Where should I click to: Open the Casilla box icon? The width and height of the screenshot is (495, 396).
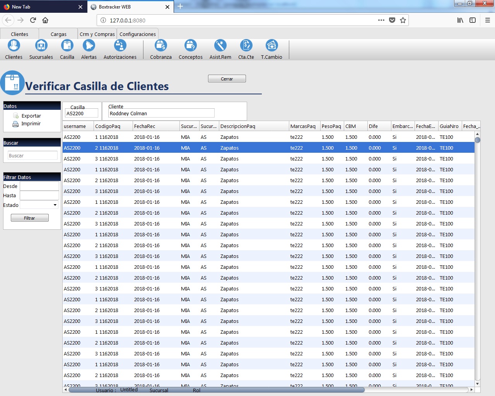[67, 46]
